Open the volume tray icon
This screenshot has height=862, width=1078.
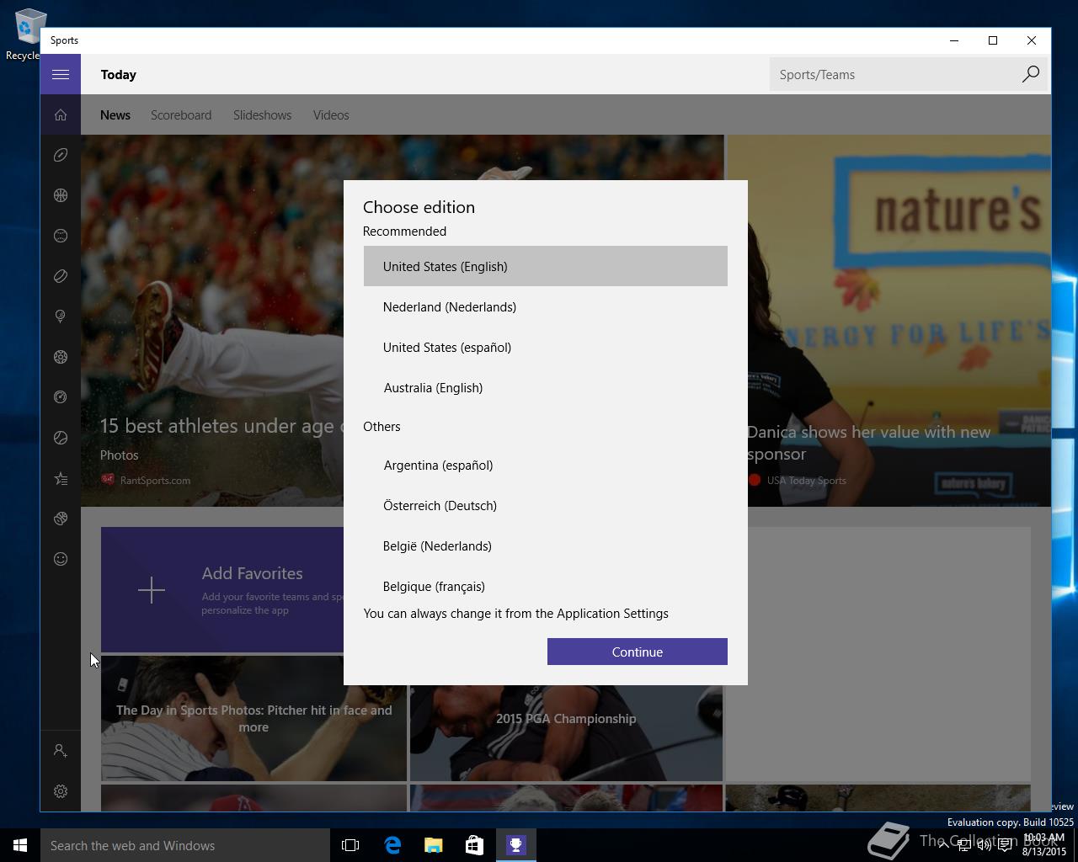coord(984,845)
